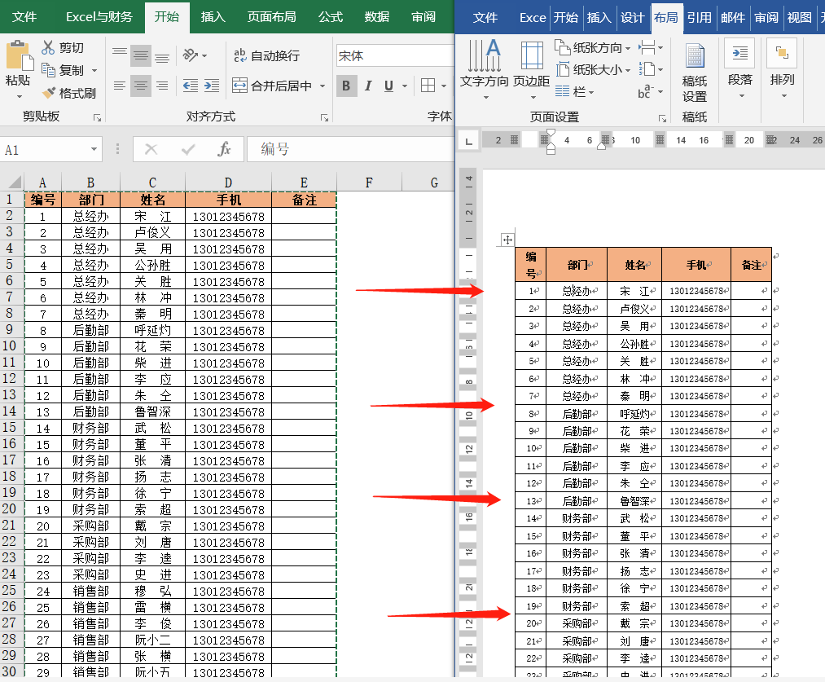The width and height of the screenshot is (825, 682).
Task: Click the Margins (页边距) icon in Word
Action: (x=532, y=55)
